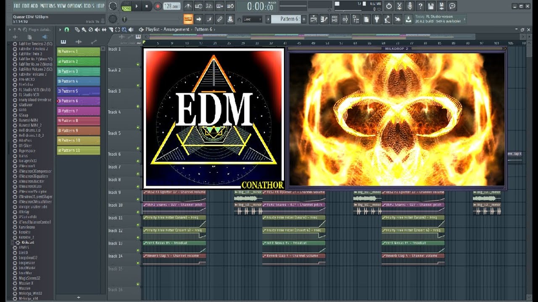Adjust the main pitch knob
The width and height of the screenshot is (538, 302).
113,19
